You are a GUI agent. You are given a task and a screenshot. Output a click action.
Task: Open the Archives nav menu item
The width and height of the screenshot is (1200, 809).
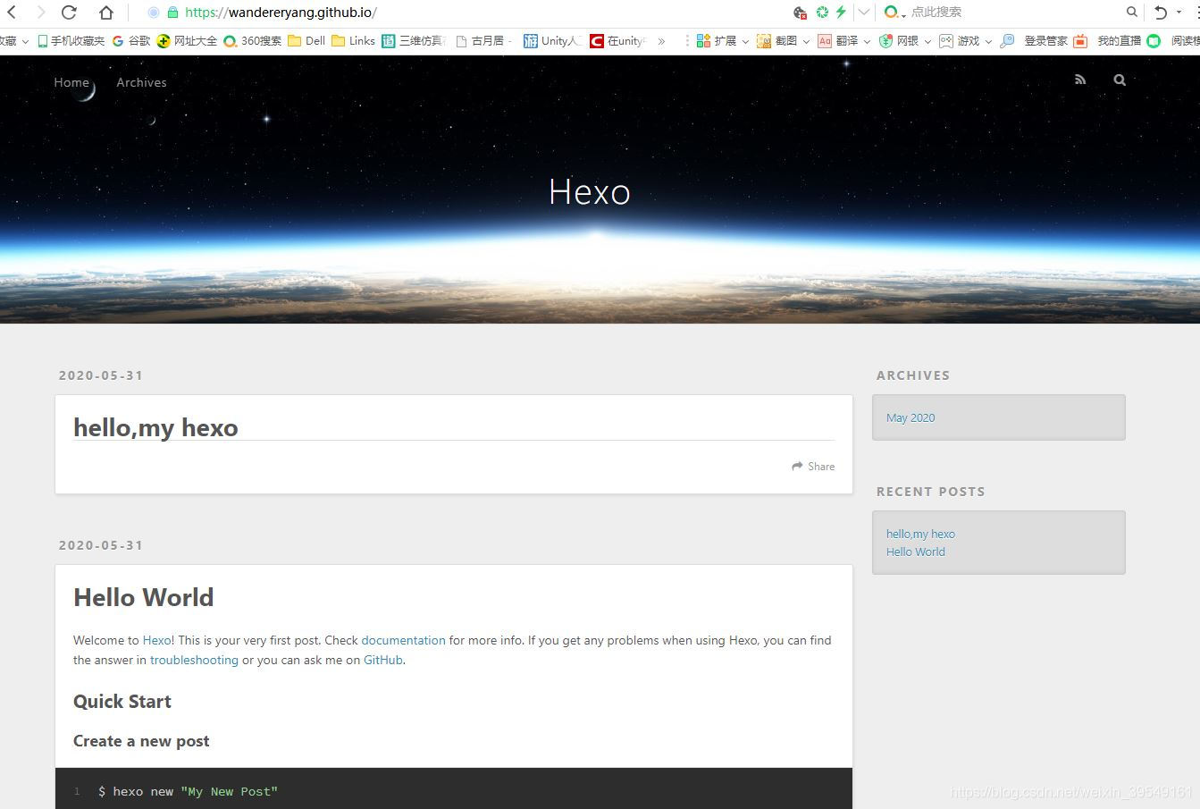coord(141,82)
